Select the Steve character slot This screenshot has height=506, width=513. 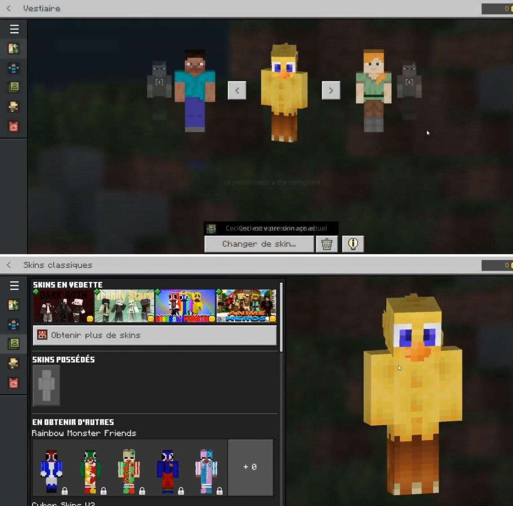coord(195,91)
